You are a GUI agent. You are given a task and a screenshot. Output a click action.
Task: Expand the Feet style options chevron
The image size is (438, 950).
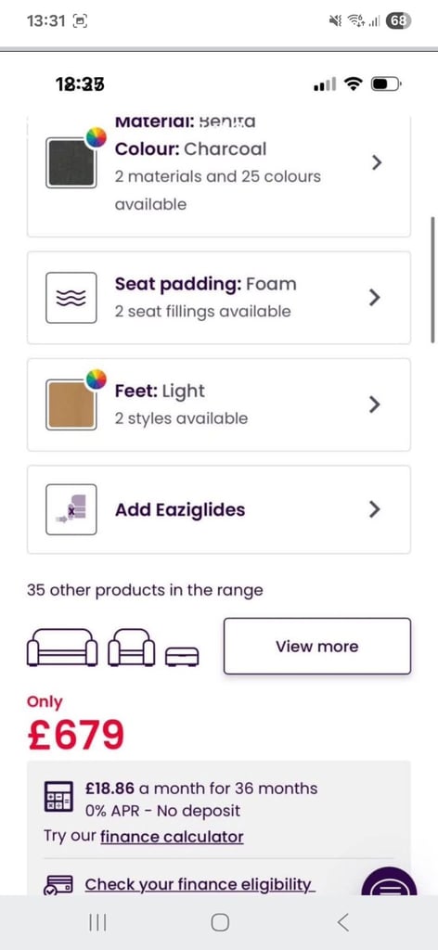375,404
